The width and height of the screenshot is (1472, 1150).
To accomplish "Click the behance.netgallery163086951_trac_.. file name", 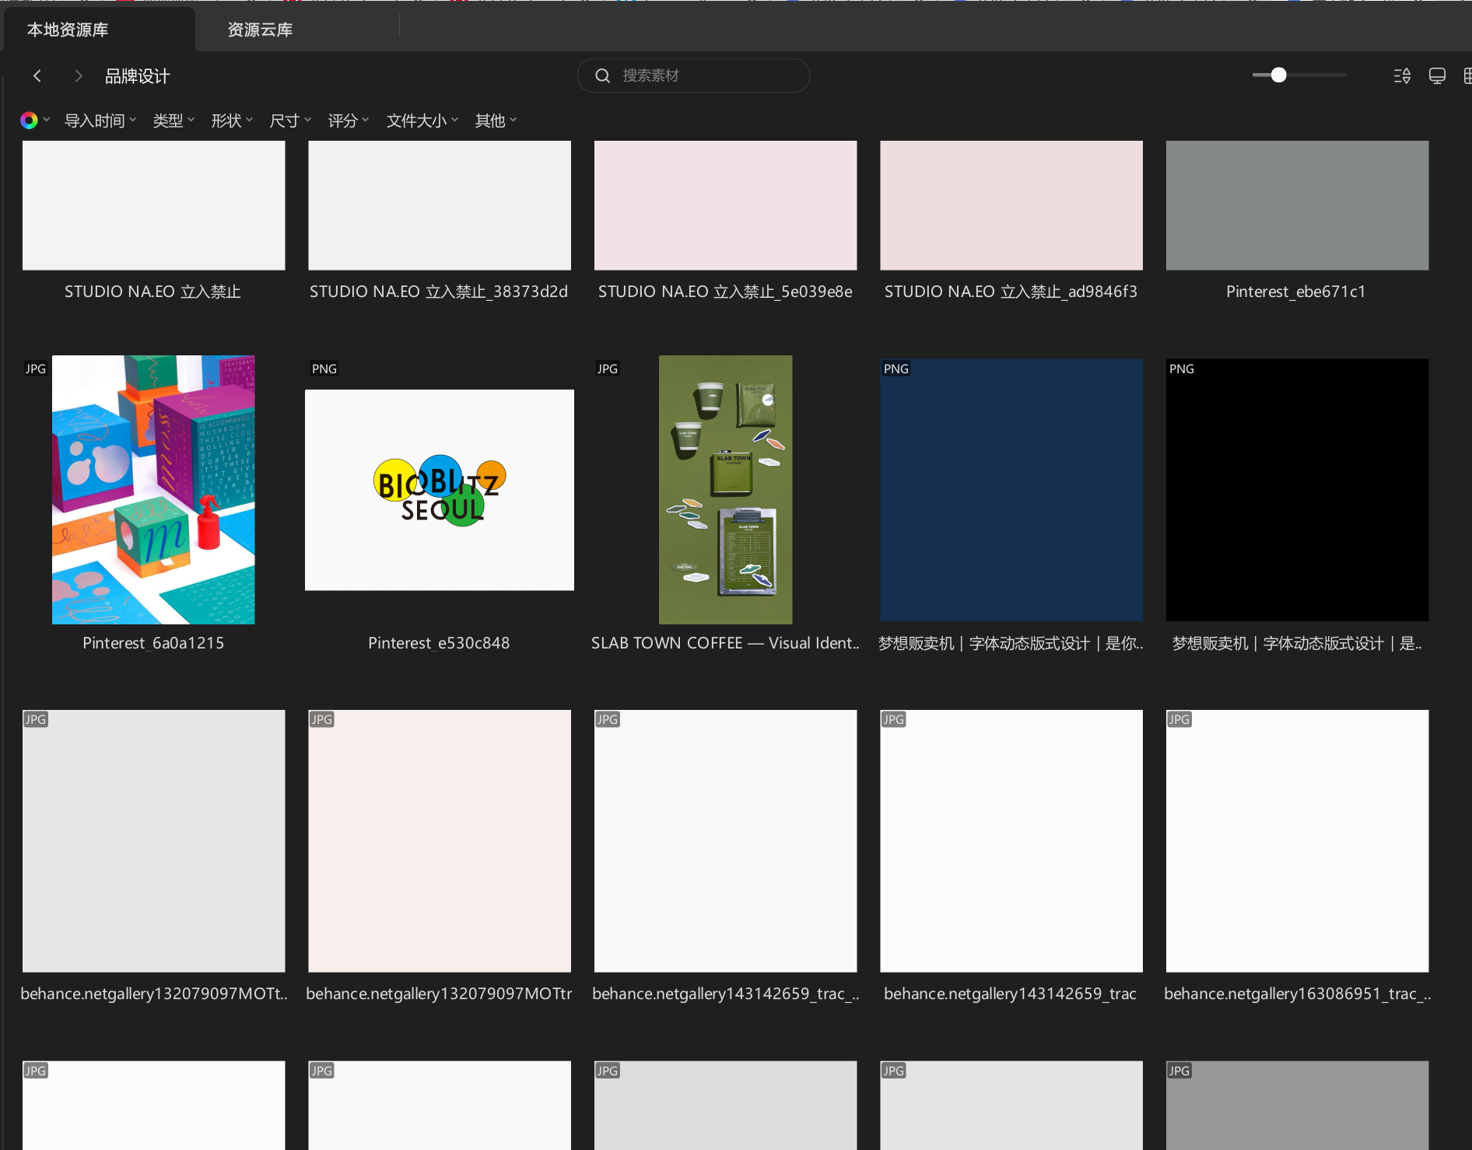I will tap(1297, 994).
